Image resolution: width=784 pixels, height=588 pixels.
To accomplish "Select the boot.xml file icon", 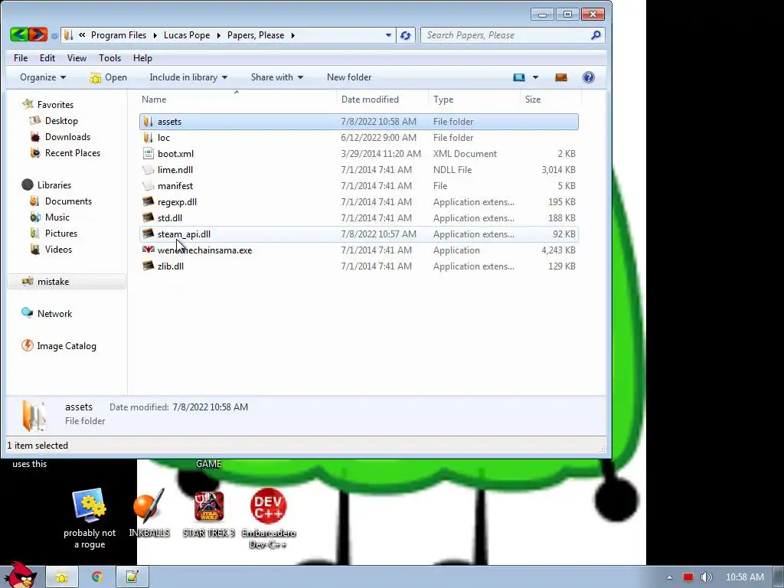I will 148,153.
